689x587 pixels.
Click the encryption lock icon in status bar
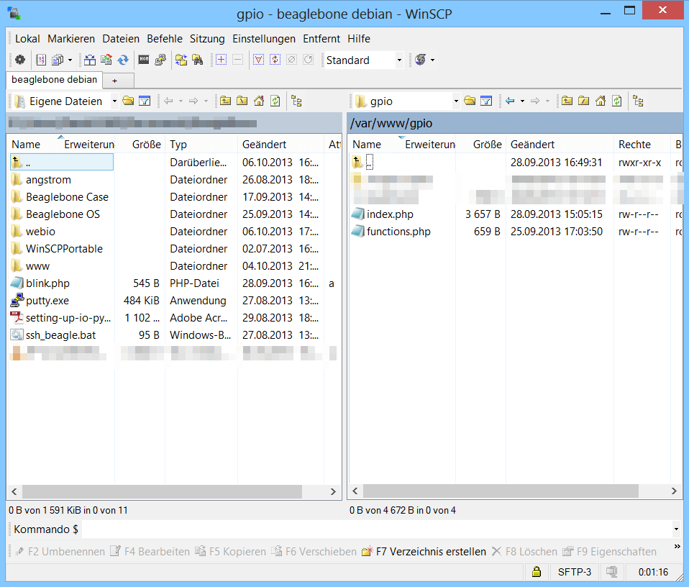click(536, 572)
